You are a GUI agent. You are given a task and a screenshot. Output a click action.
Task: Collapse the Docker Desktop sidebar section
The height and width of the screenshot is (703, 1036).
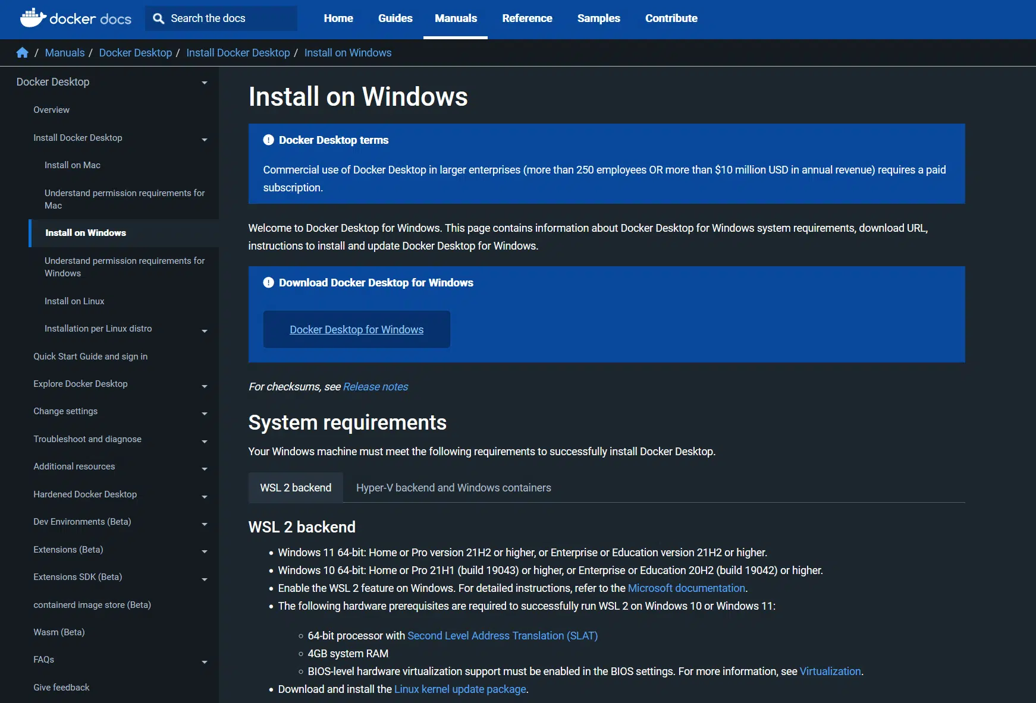tap(205, 83)
